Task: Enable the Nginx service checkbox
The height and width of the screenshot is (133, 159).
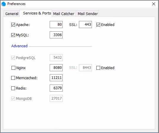Action: (x=13, y=68)
